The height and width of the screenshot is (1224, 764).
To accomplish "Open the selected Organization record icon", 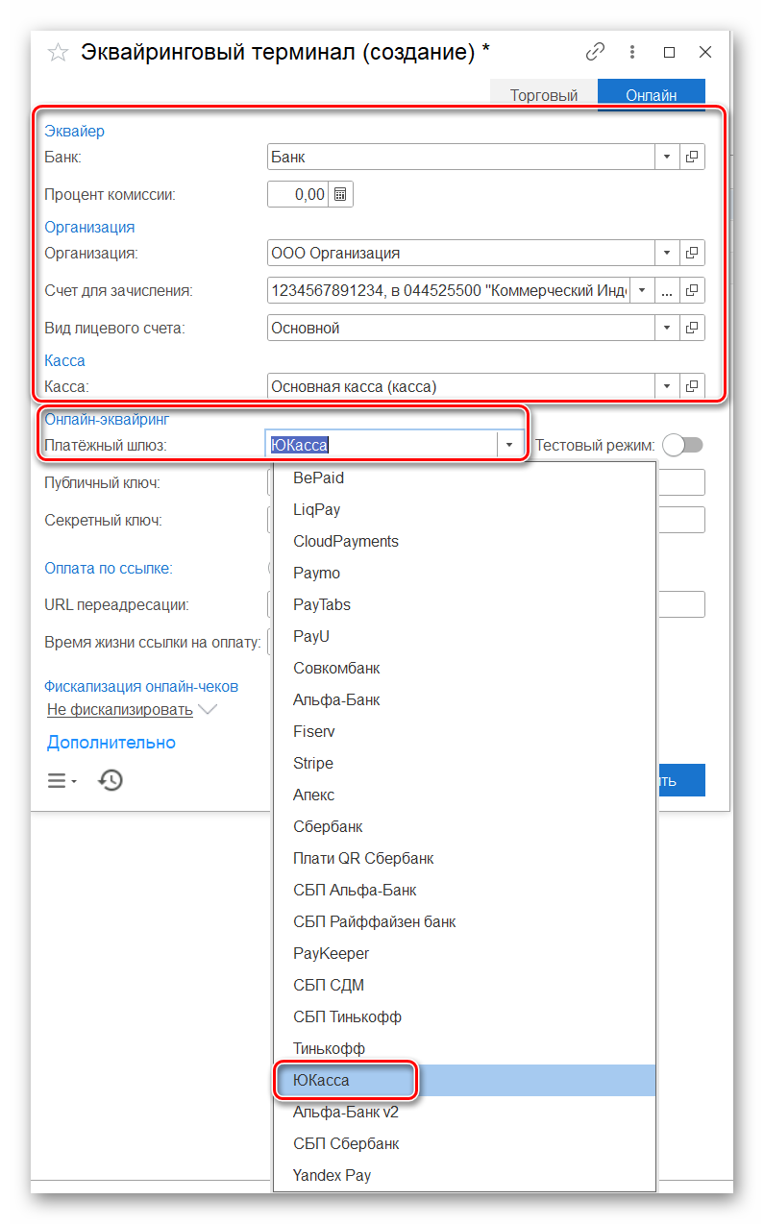I will pos(692,253).
